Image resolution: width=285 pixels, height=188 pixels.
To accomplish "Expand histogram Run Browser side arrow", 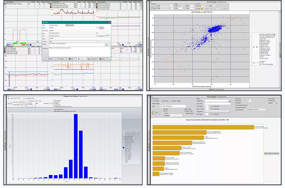I will click(5, 96).
